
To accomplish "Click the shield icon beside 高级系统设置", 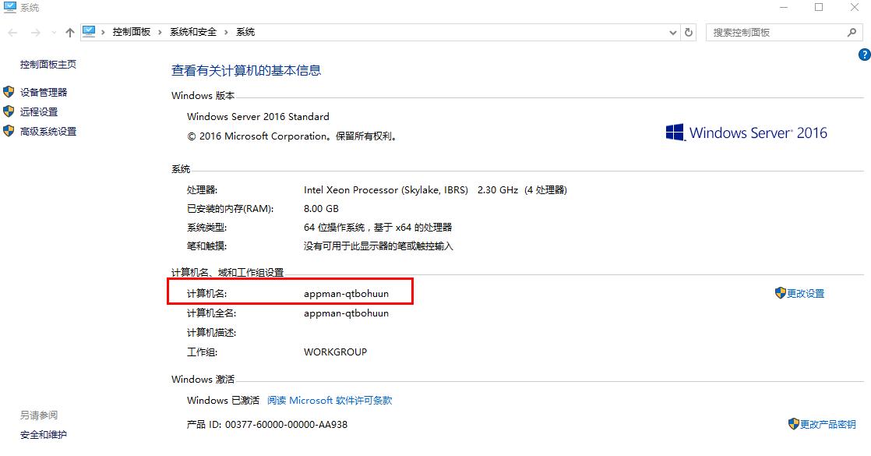I will (9, 131).
